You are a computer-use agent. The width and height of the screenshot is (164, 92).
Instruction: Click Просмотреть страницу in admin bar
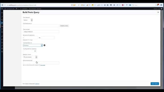tap(35, 9)
